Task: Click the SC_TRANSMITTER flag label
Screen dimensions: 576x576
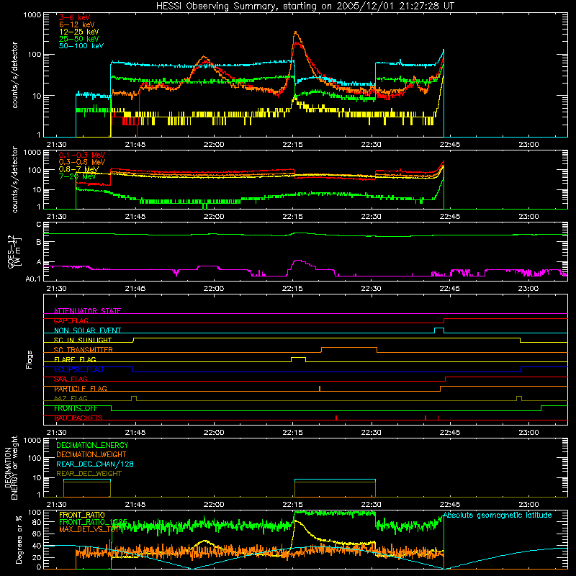Action: pyautogui.click(x=84, y=350)
